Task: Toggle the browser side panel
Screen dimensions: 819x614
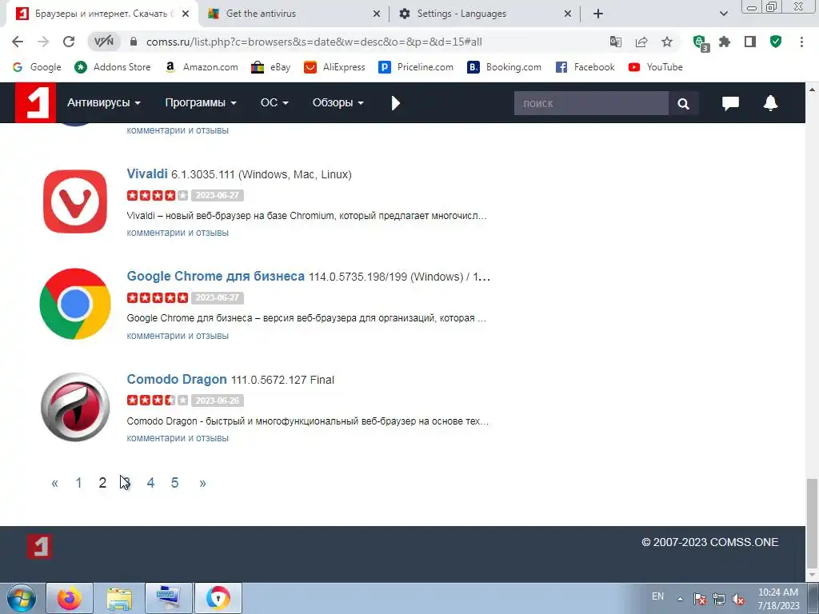Action: coord(750,42)
